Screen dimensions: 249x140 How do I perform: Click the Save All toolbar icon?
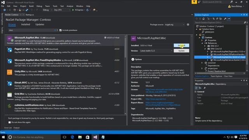(27, 10)
